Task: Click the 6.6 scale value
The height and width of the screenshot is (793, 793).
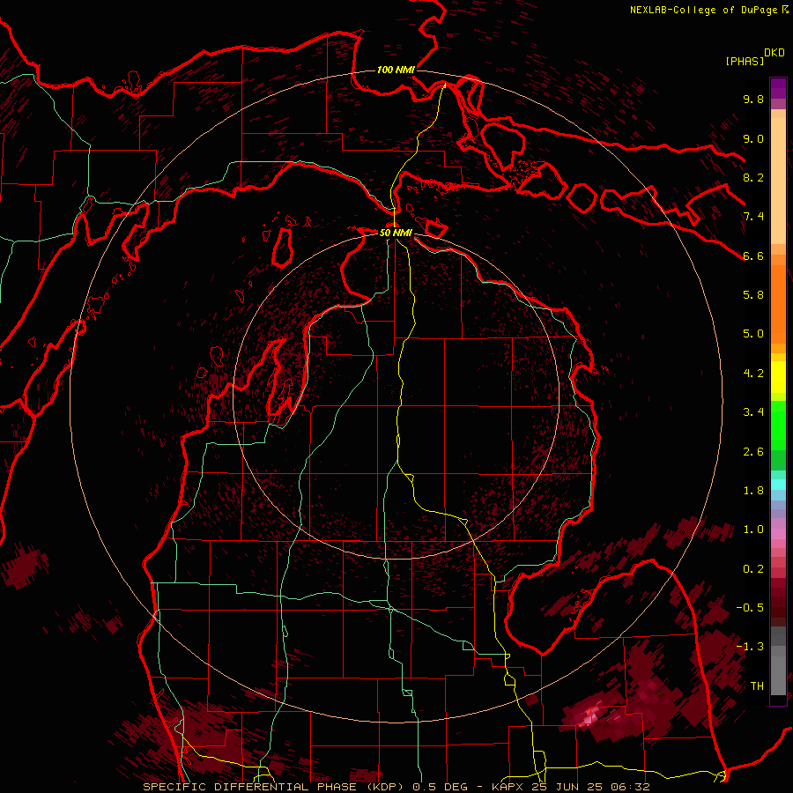Action: tap(753, 256)
